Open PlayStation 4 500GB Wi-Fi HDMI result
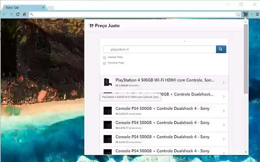The width and height of the screenshot is (260, 162). pyautogui.click(x=164, y=83)
